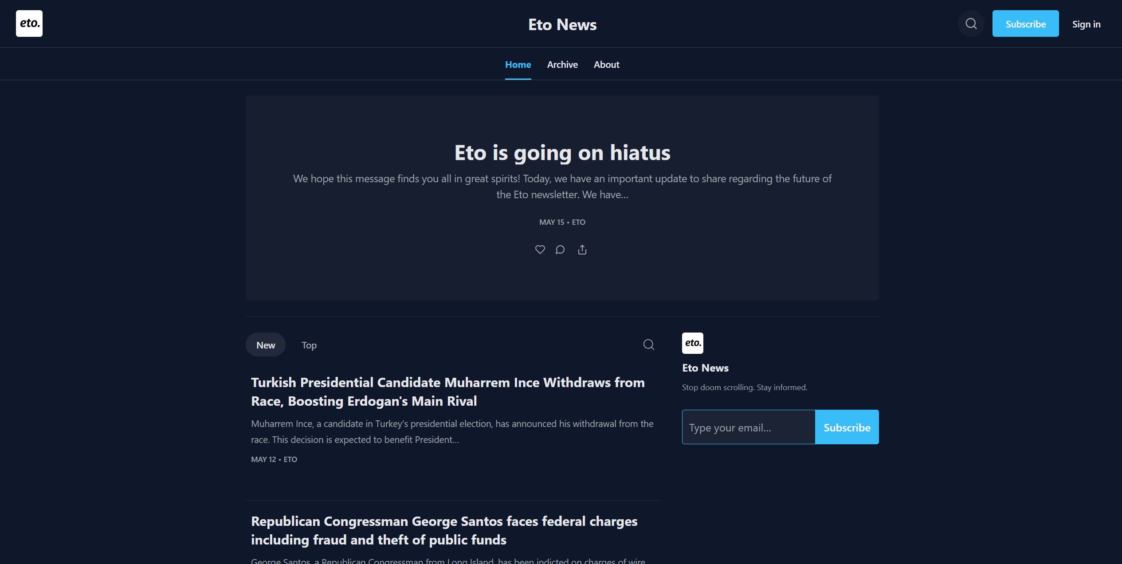
Task: Toggle Sign in button state
Action: tap(1085, 23)
